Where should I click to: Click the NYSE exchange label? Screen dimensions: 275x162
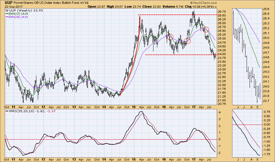[x=85, y=3]
